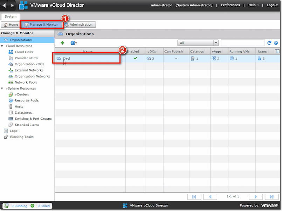
Task: Open the help question mark icon
Action: point(276,43)
